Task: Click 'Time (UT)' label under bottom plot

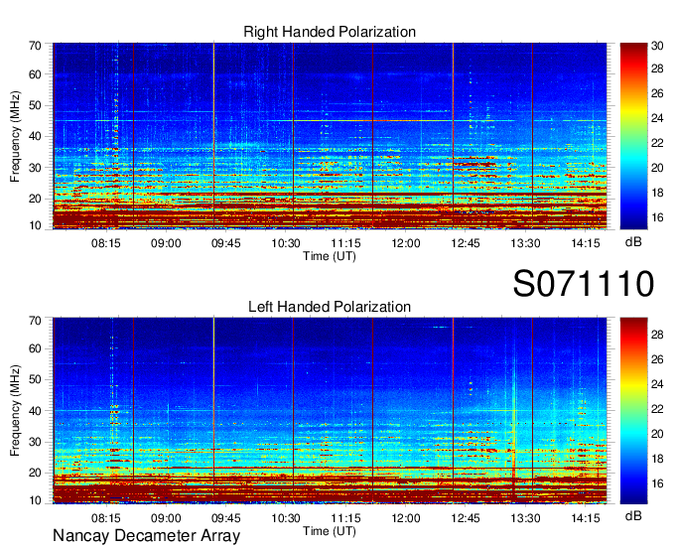Action: coord(330,531)
